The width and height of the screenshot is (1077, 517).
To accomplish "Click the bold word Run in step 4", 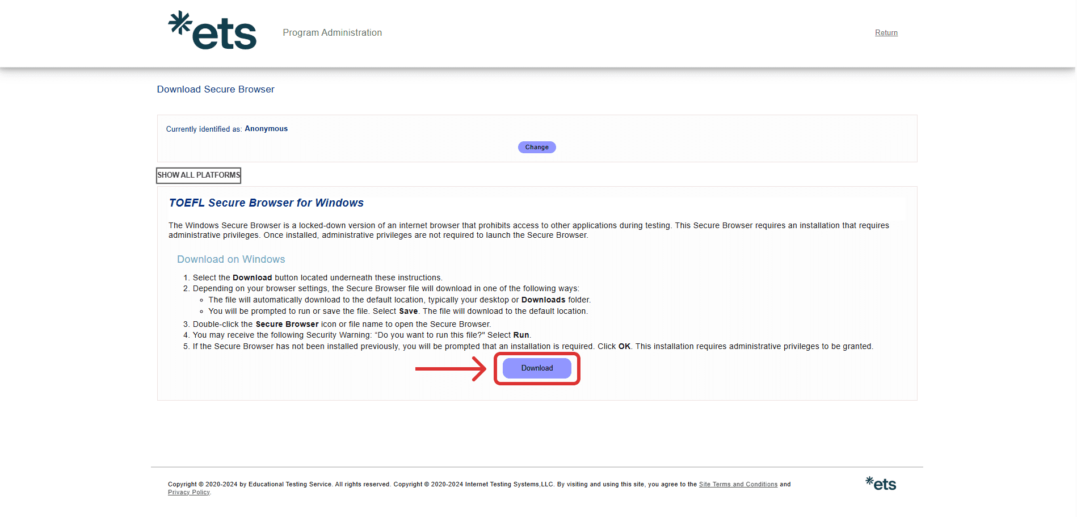I will [x=521, y=335].
